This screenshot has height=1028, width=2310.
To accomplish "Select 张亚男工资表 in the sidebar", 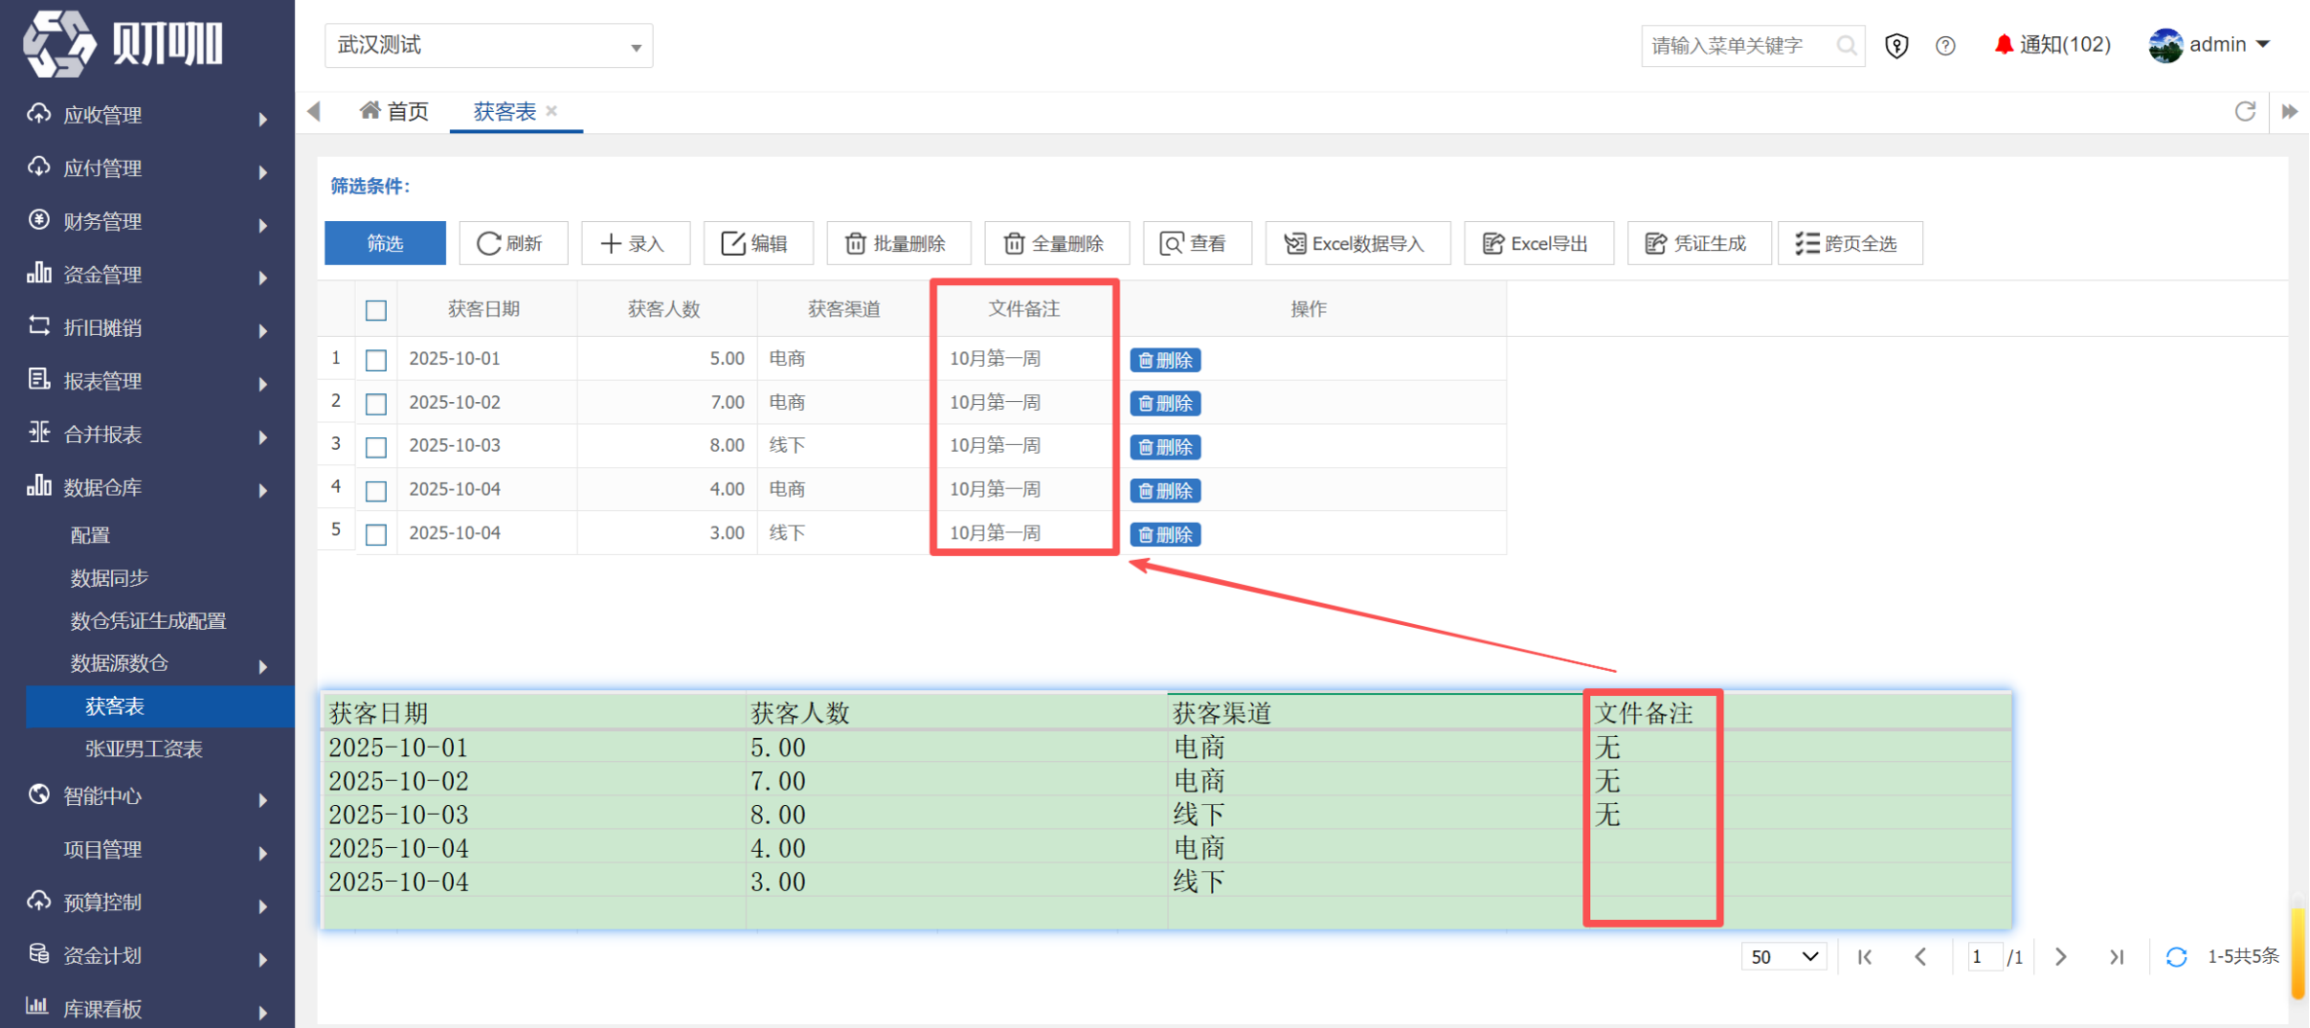I will point(144,749).
